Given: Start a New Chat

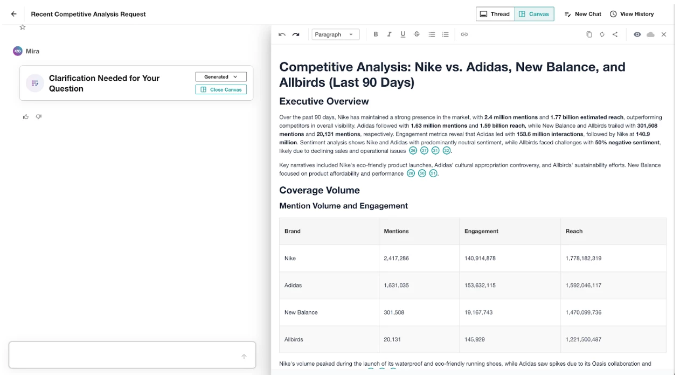Looking at the screenshot, I should point(582,14).
